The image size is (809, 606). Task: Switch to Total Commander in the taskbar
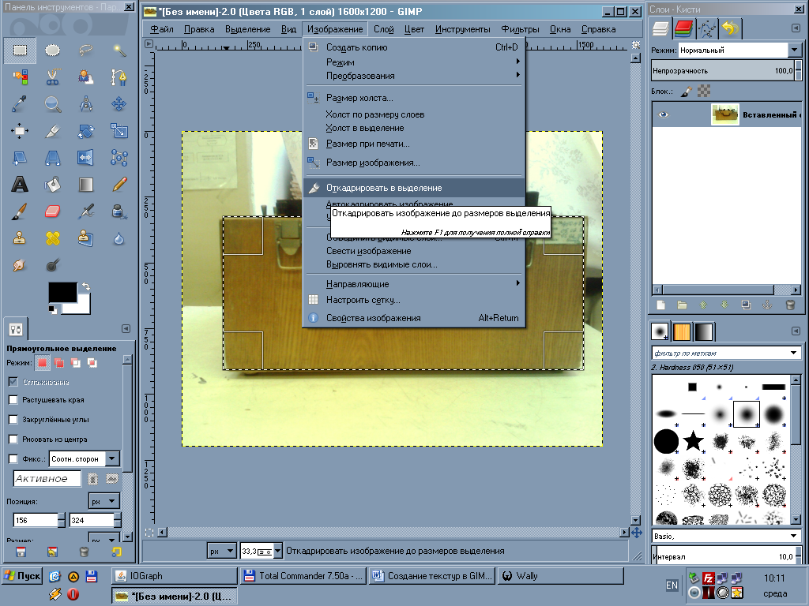click(303, 576)
